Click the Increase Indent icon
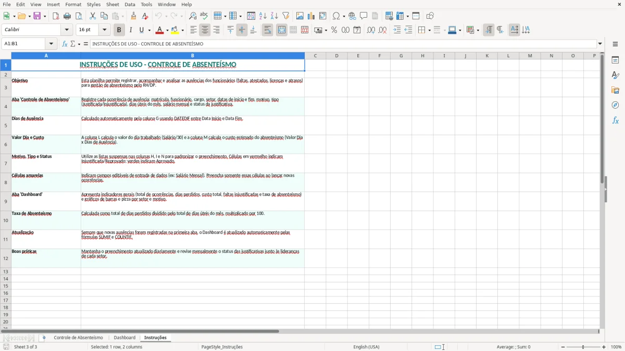625x351 pixels. (x=397, y=30)
